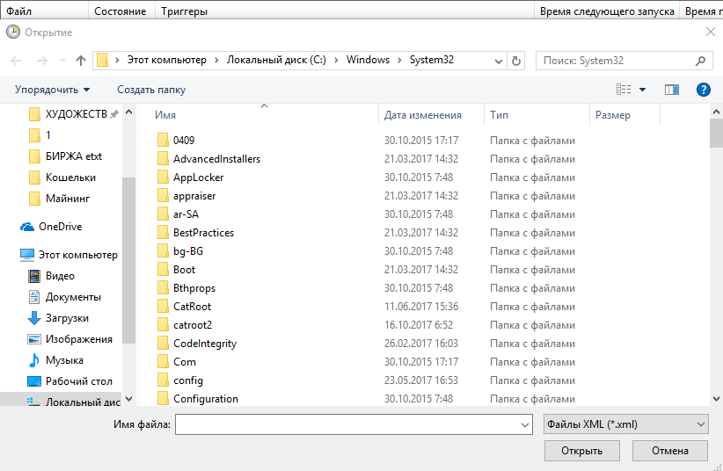Select the Bthprops folder
Image resolution: width=723 pixels, height=471 pixels.
click(x=194, y=288)
